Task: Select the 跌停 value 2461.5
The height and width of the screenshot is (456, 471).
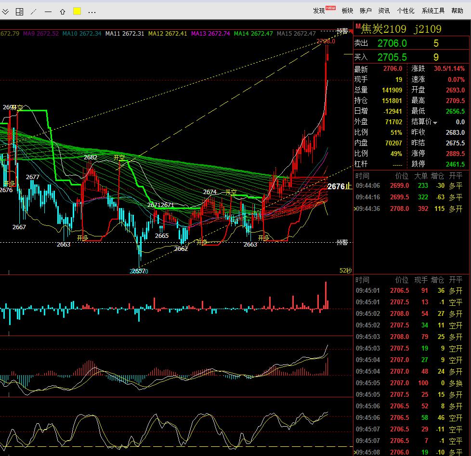Action: (x=455, y=164)
